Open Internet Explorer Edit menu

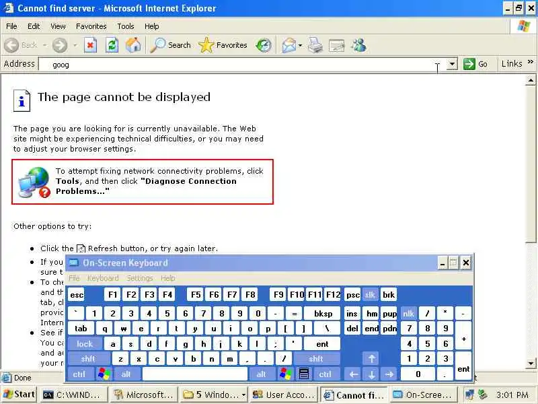pos(34,26)
